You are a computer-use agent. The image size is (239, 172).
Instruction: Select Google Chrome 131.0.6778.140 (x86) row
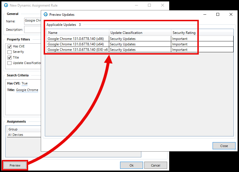[140, 39]
